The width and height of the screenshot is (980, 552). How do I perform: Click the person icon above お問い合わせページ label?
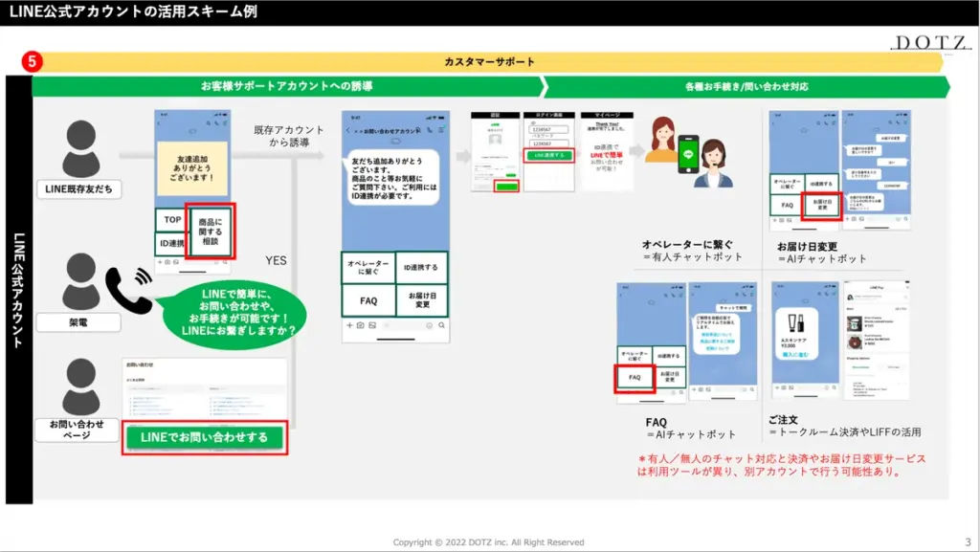tap(80, 386)
